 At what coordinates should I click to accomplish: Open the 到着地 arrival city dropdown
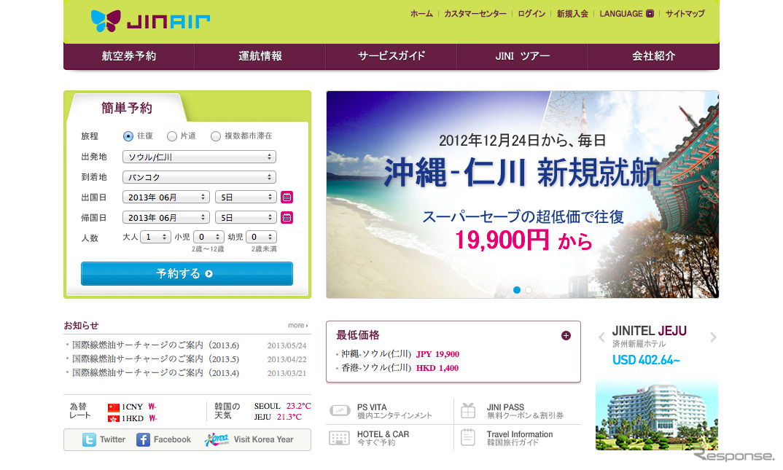coord(199,177)
